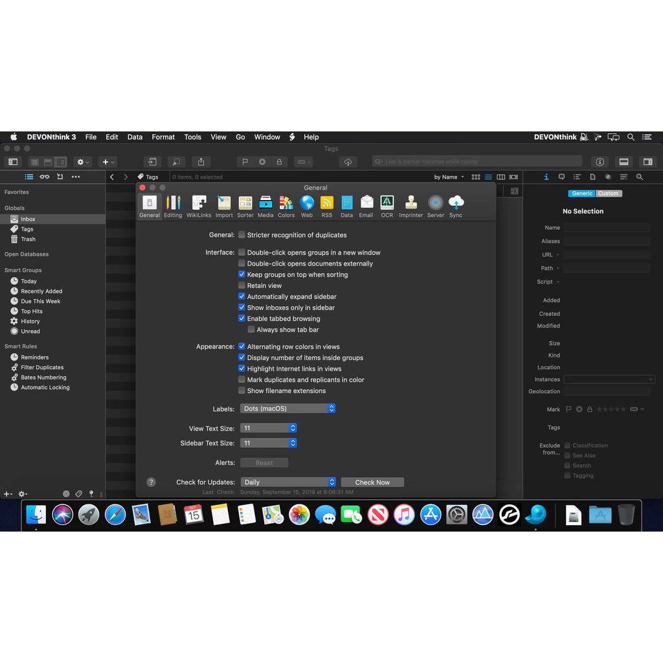This screenshot has height=663, width=663.
Task: Check Always show tab bar
Action: click(251, 330)
